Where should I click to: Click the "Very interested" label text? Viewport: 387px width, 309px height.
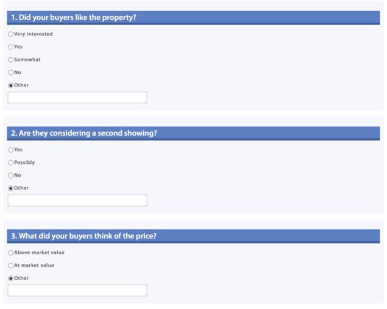(x=34, y=34)
